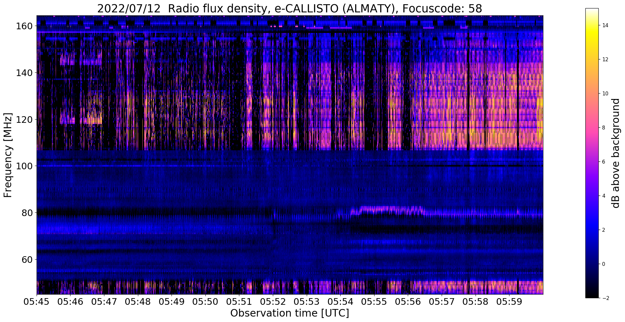The height and width of the screenshot is (322, 625).
Task: Click the colorbar tick label 8
Action: click(604, 128)
